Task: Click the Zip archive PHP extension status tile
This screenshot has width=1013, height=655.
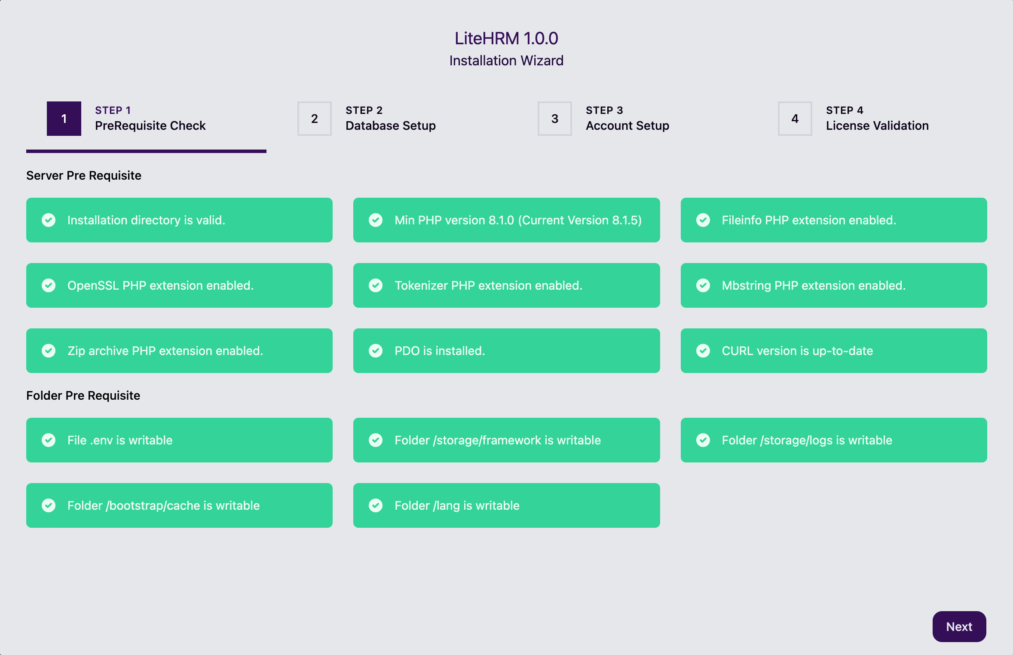Action: click(179, 351)
